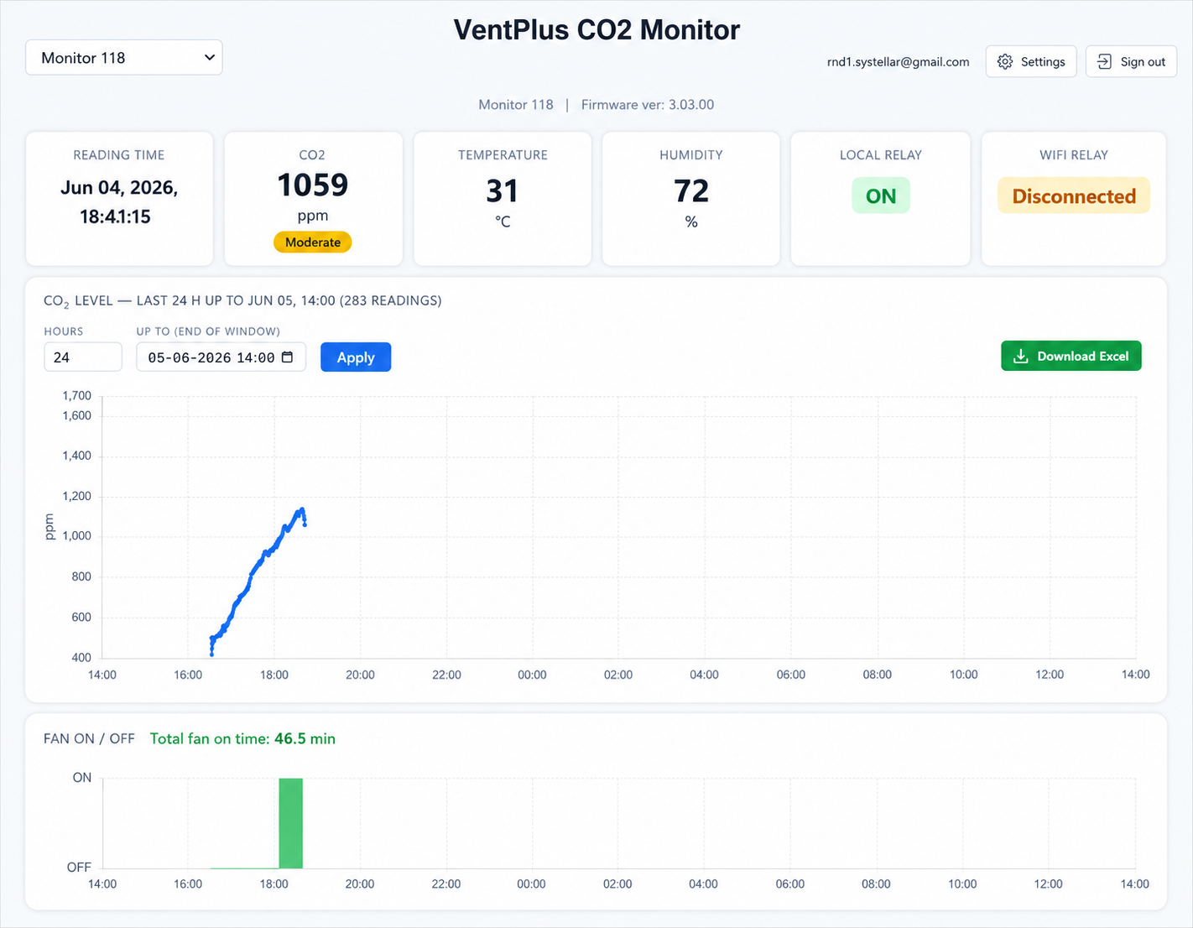Viewport: 1193px width, 928px height.
Task: Click the Total fan on time 46.5 min text
Action: 242,739
